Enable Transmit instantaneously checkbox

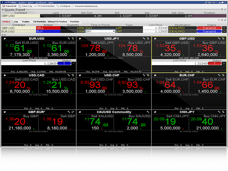[x=73, y=6]
